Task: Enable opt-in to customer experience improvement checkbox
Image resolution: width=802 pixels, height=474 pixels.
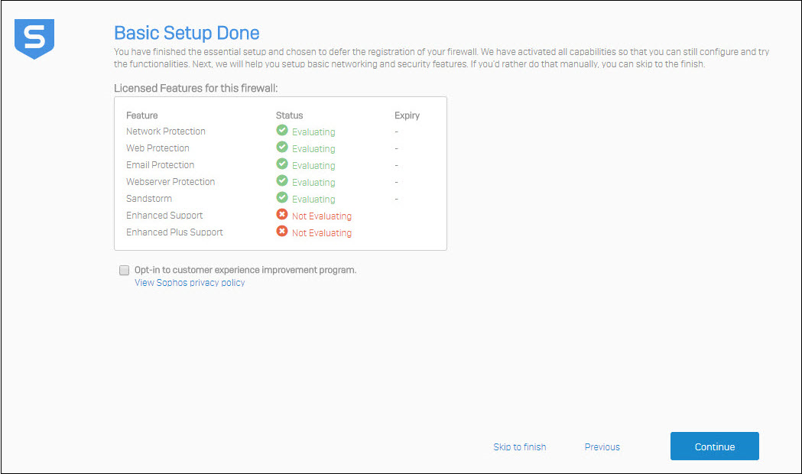Action: (x=125, y=270)
